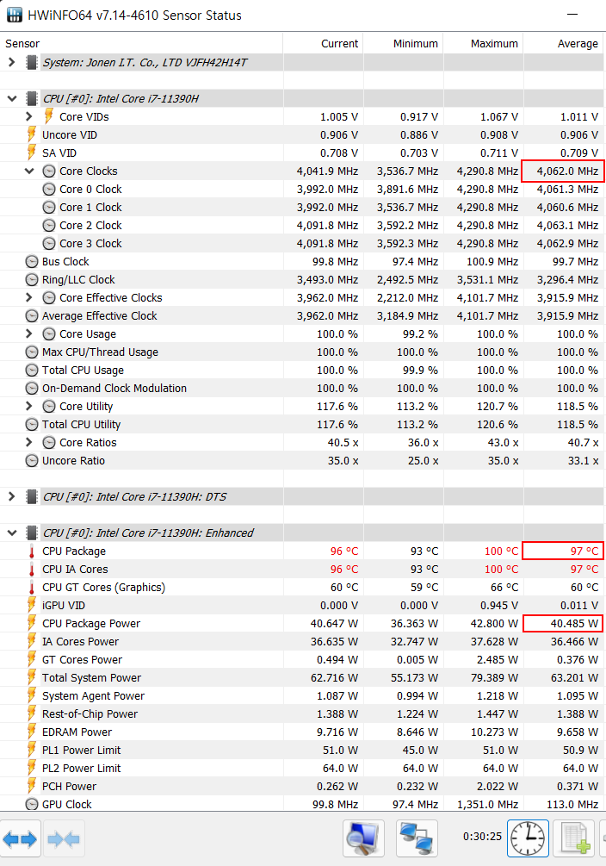Select the Average Effective Clock row

click(x=302, y=316)
